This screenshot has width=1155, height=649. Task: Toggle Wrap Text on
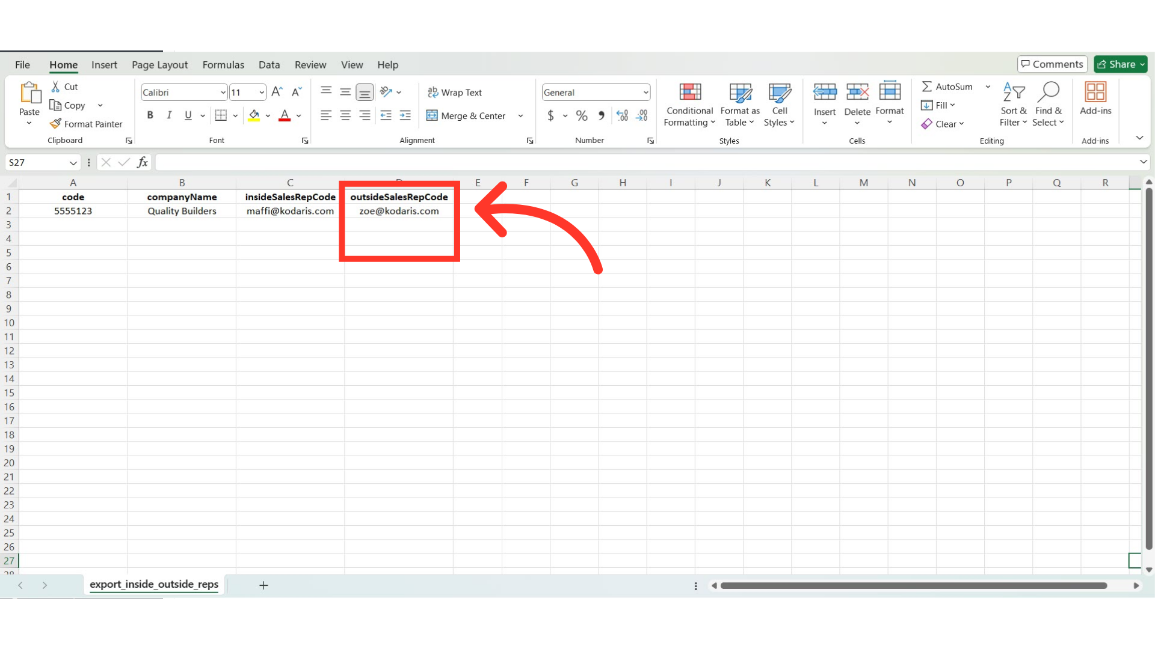click(455, 93)
